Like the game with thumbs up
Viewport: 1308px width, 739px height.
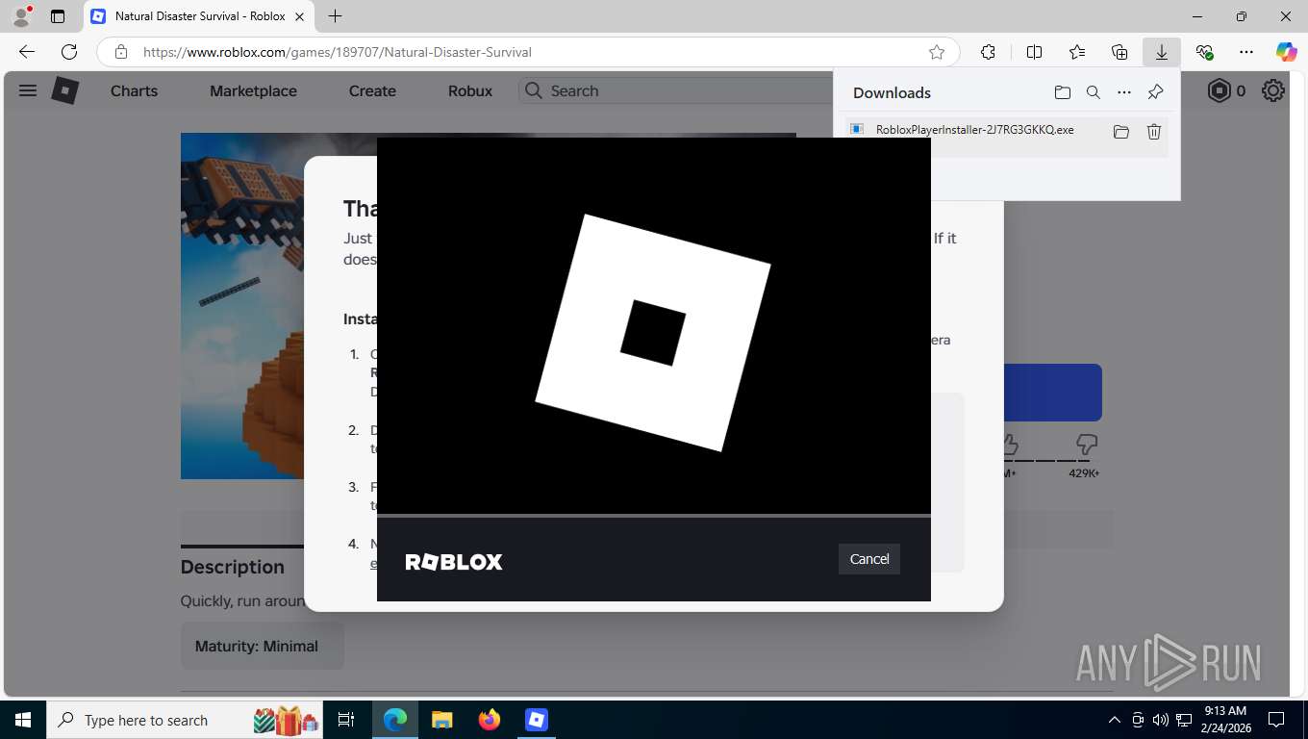1009,445
